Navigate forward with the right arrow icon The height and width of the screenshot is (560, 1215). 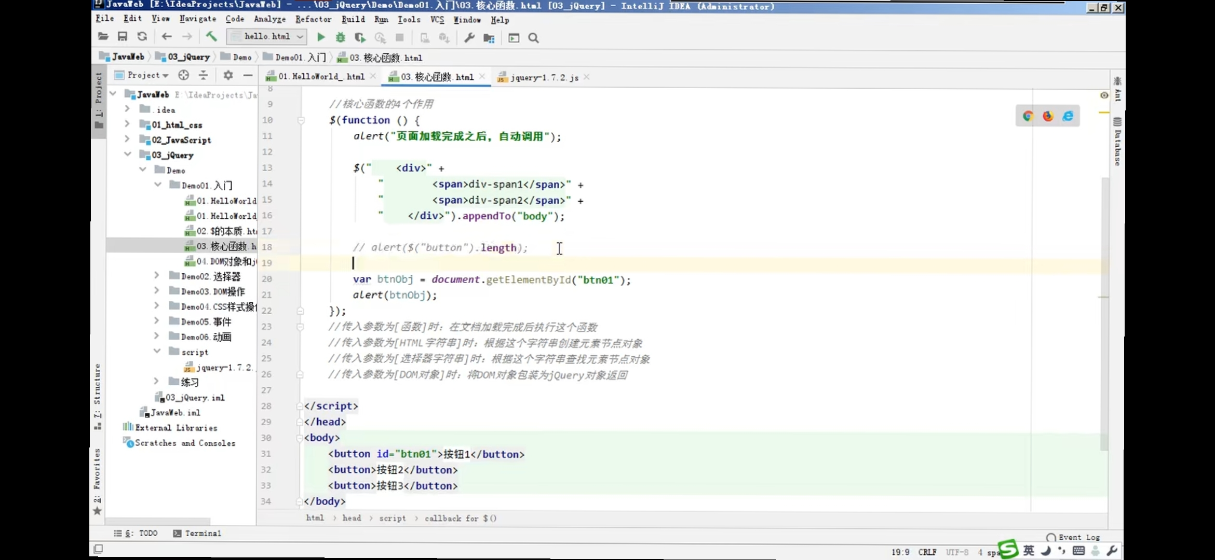(x=187, y=37)
